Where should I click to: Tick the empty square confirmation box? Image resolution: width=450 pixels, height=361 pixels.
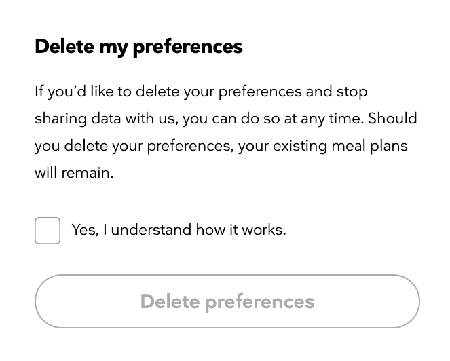(48, 231)
